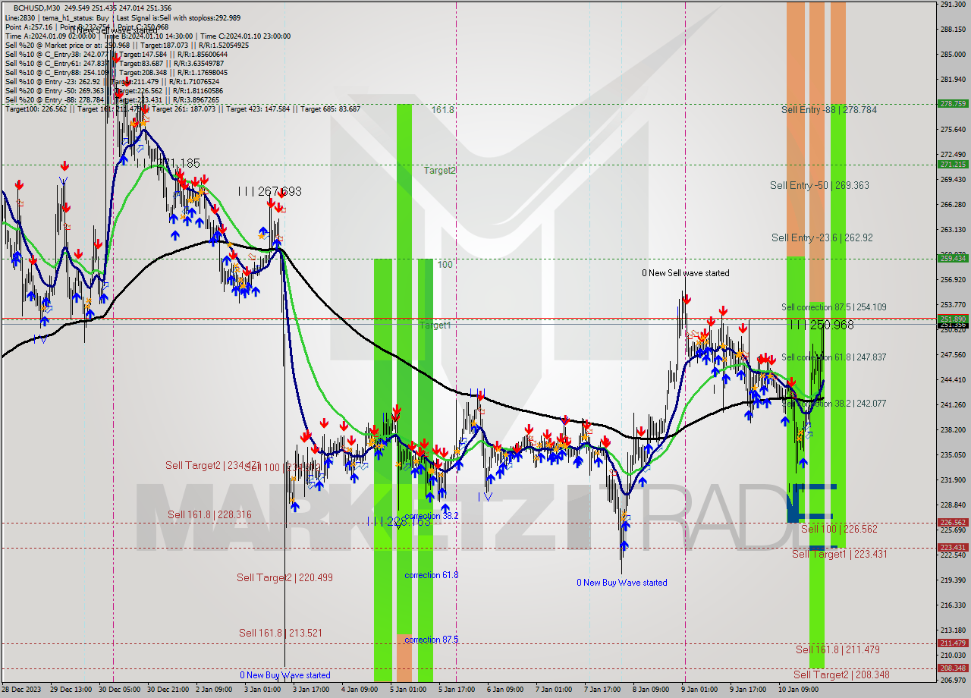Click the red 208.348 price tag

(x=953, y=668)
